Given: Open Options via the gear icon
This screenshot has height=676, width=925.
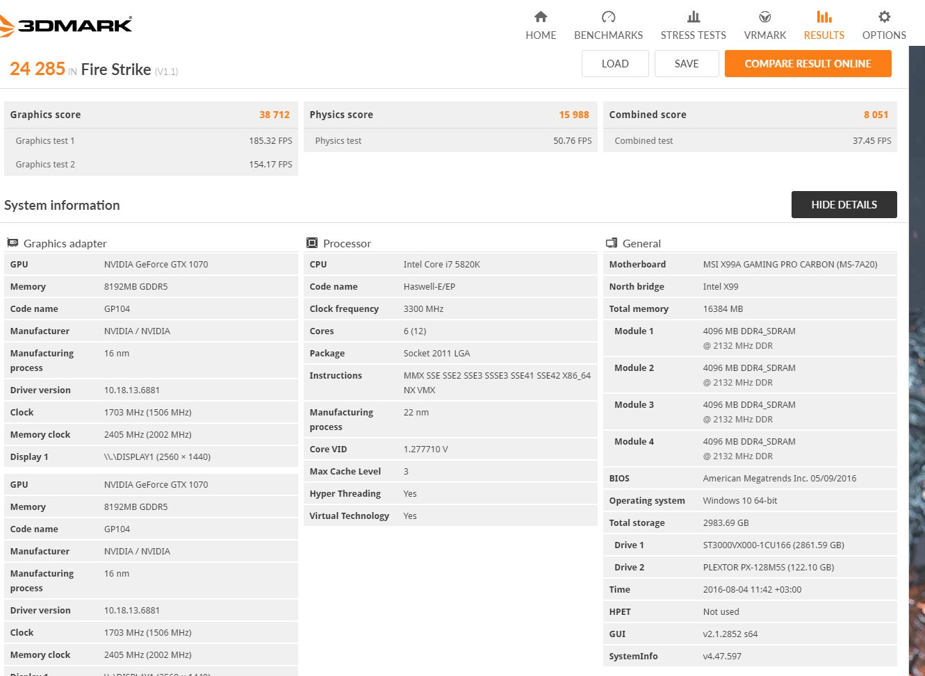Looking at the screenshot, I should [x=884, y=17].
